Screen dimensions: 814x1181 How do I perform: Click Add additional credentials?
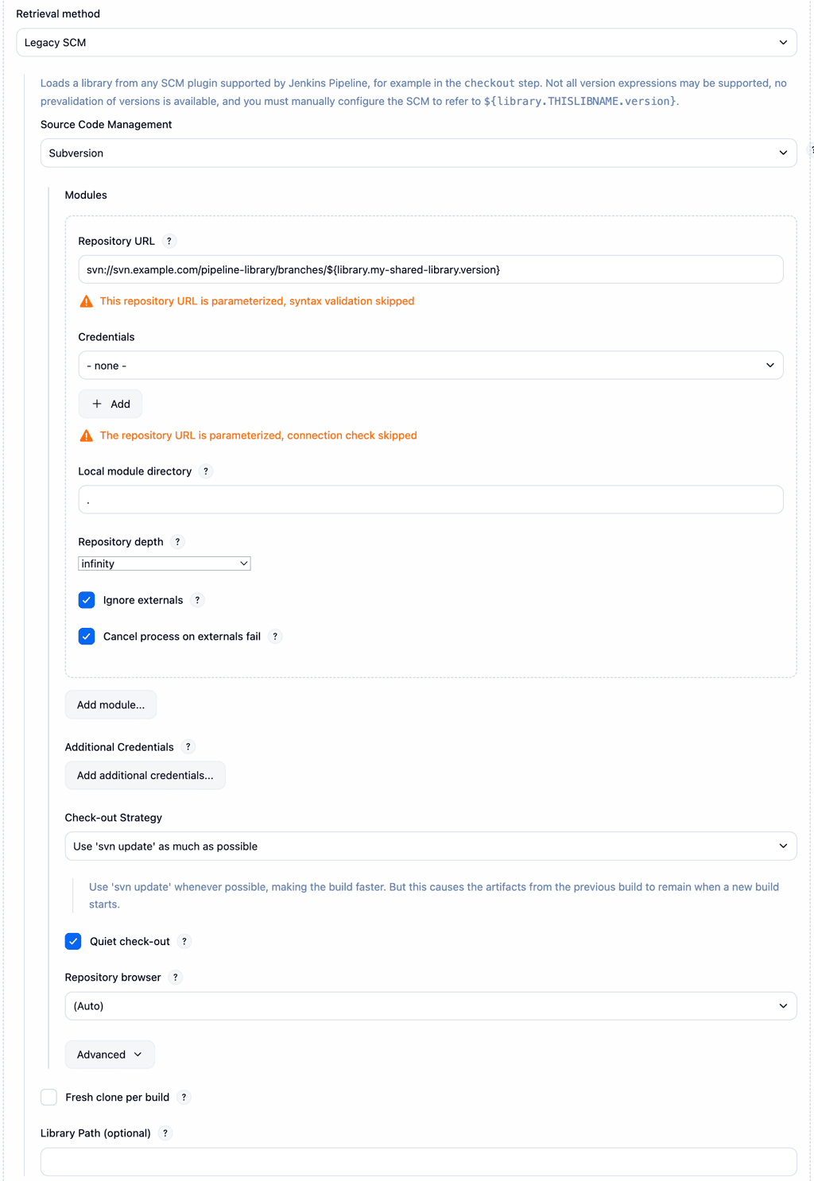tap(145, 775)
